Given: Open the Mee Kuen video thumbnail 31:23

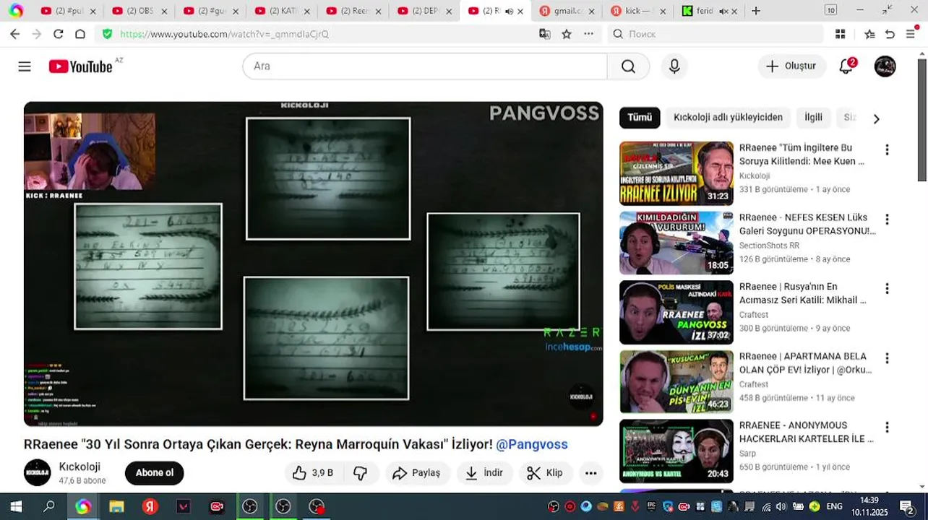Looking at the screenshot, I should tap(676, 173).
